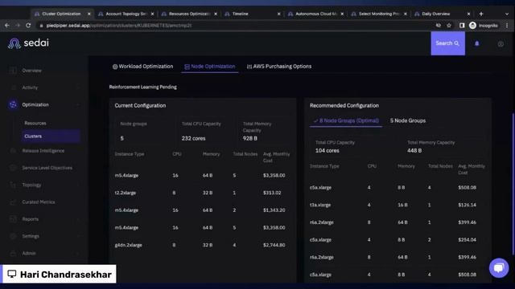
Task: Click t3a.xlarge in Recommended Configuration
Action: pyautogui.click(x=320, y=205)
